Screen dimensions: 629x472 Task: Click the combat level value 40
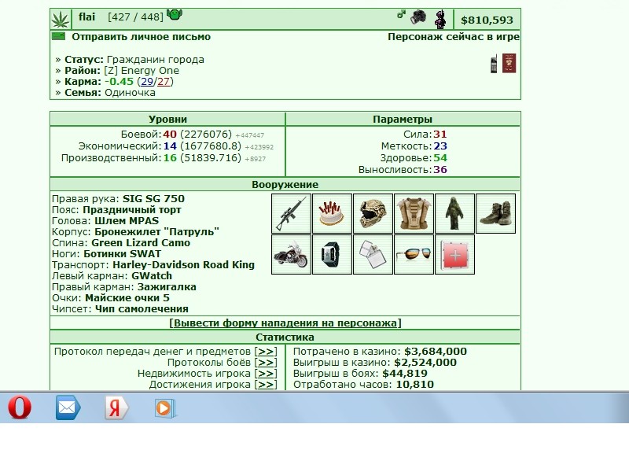point(170,135)
